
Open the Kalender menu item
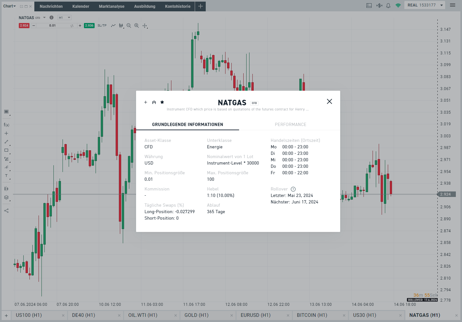coord(81,6)
